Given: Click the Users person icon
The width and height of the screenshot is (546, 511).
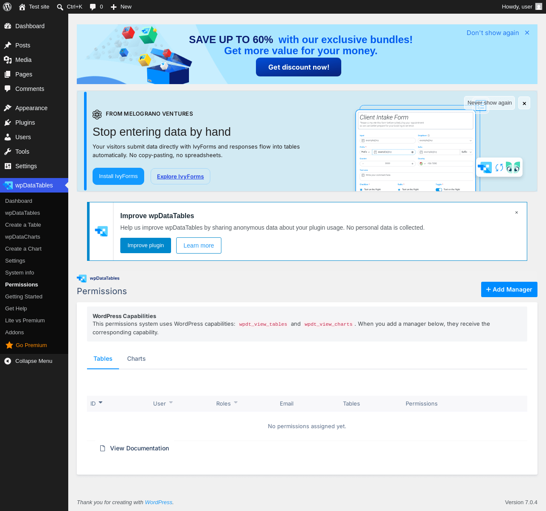Looking at the screenshot, I should pyautogui.click(x=8, y=137).
